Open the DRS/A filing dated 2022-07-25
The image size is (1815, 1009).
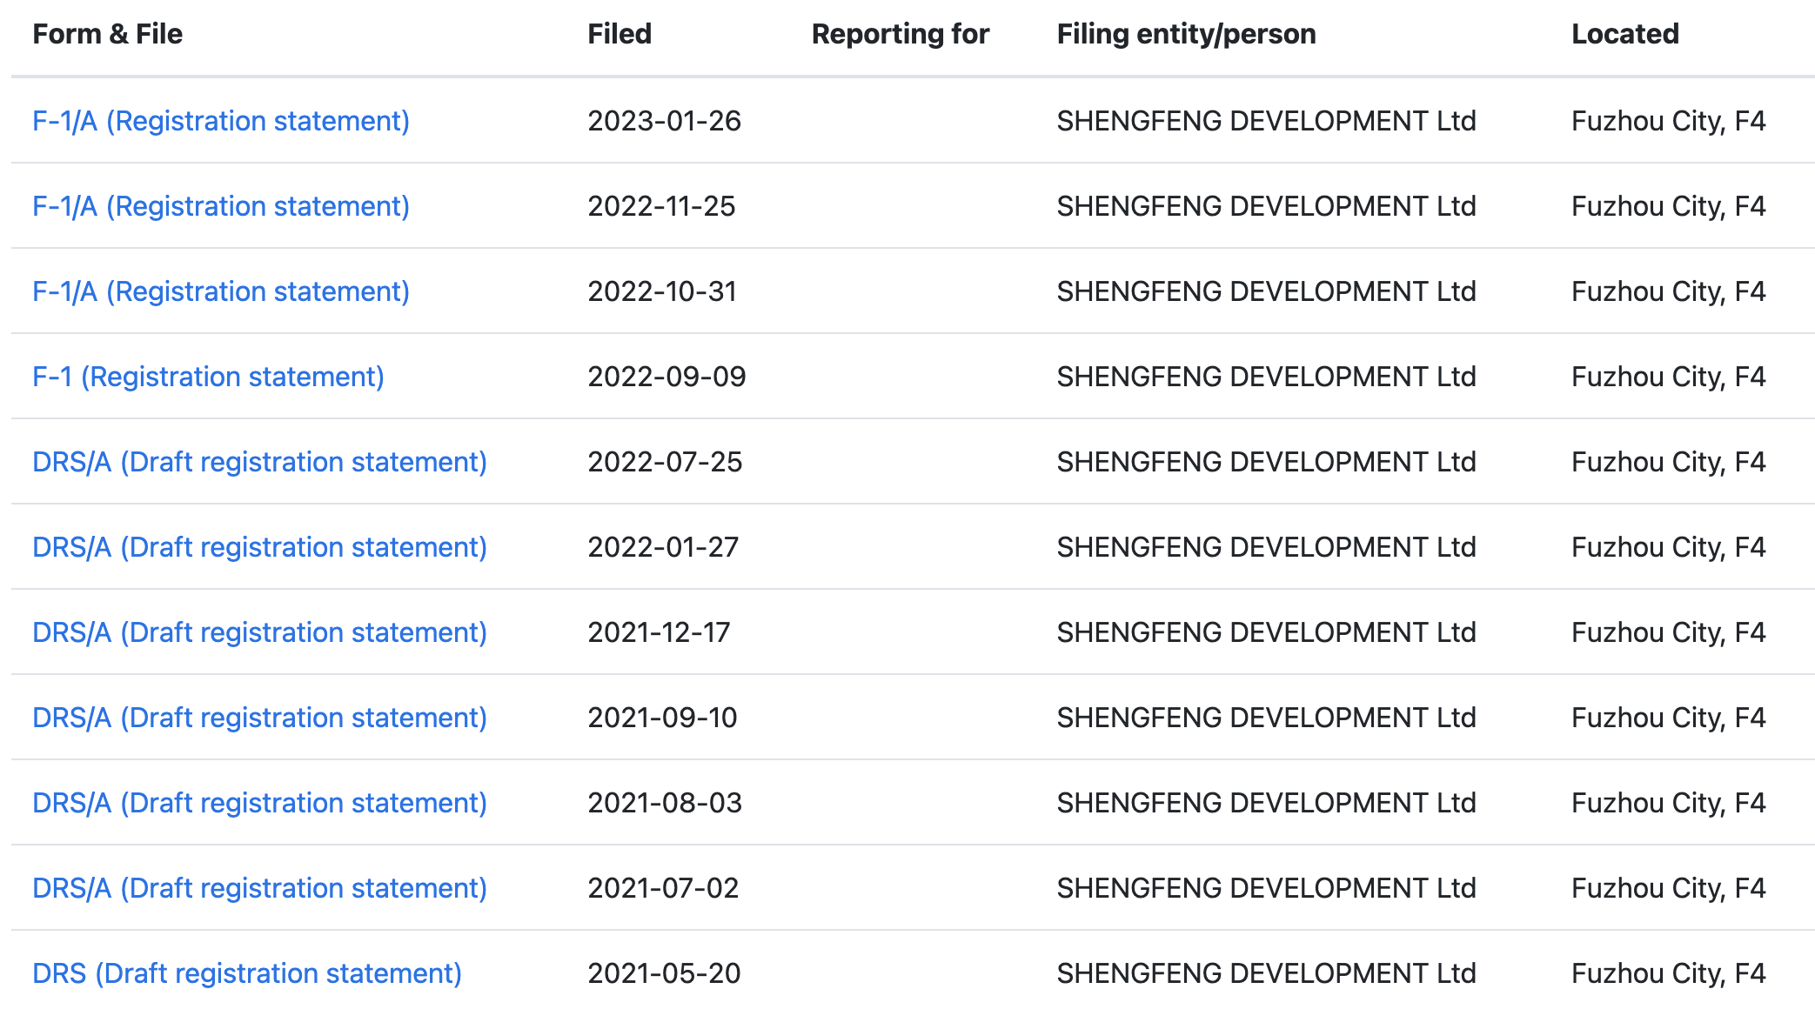point(259,462)
